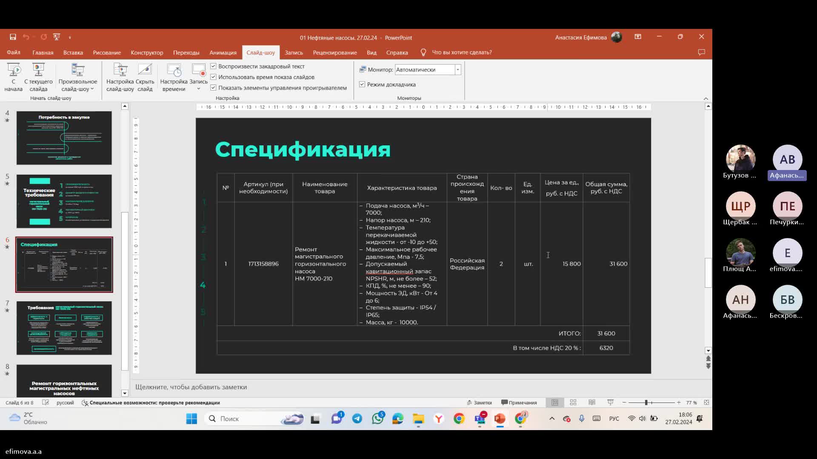Click the notes field 'Щелкните, чтобы добавить заметки'

click(x=191, y=387)
